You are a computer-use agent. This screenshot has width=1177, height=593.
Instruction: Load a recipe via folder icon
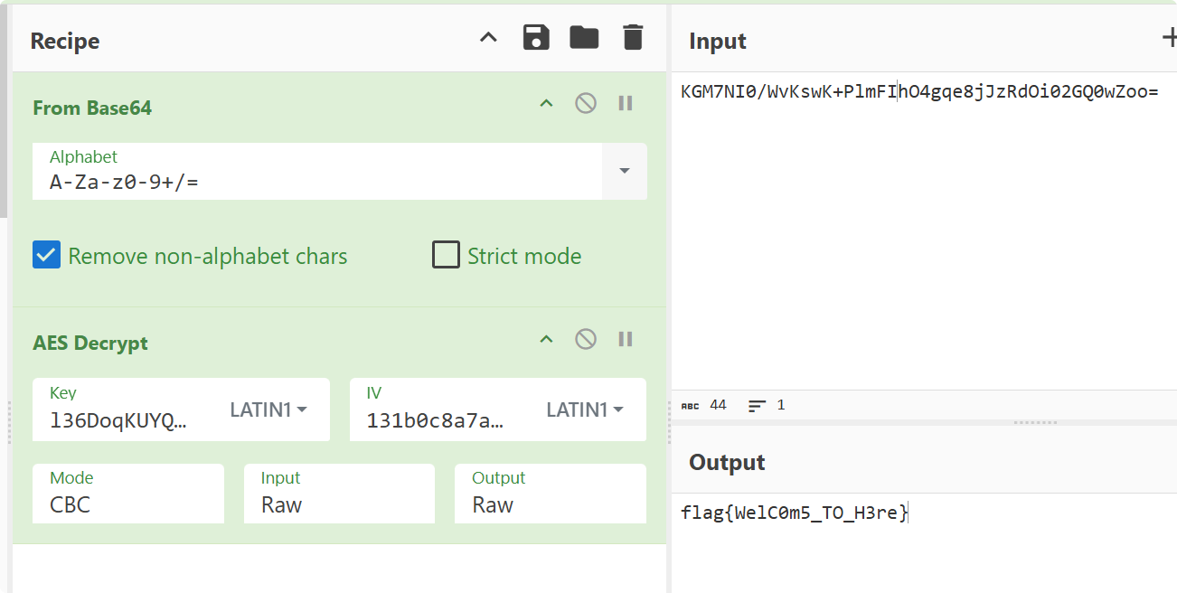click(x=584, y=38)
